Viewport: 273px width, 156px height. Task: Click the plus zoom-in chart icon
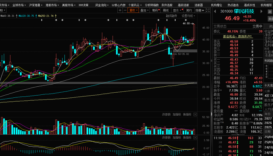click(x=120, y=10)
